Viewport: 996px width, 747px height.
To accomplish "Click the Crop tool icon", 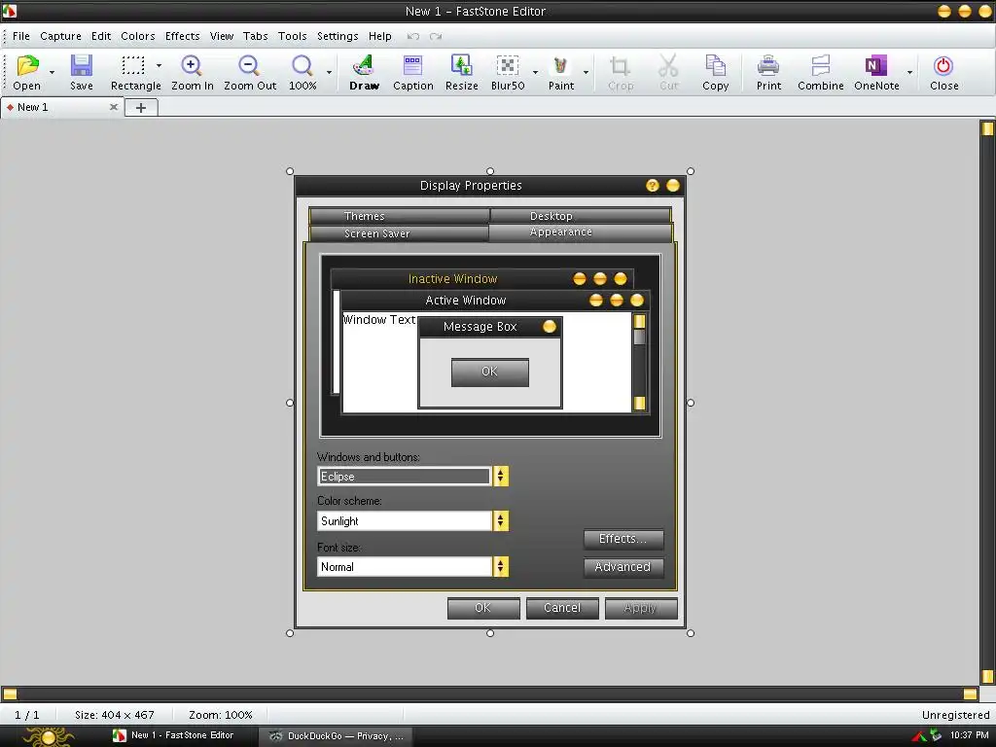I will (x=620, y=65).
